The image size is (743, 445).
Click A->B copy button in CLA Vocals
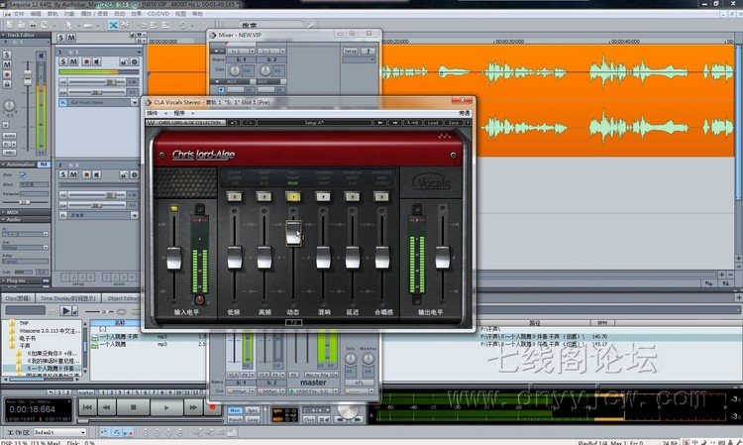point(412,123)
